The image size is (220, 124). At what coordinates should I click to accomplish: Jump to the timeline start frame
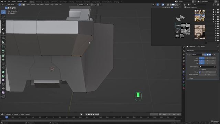[86, 114]
